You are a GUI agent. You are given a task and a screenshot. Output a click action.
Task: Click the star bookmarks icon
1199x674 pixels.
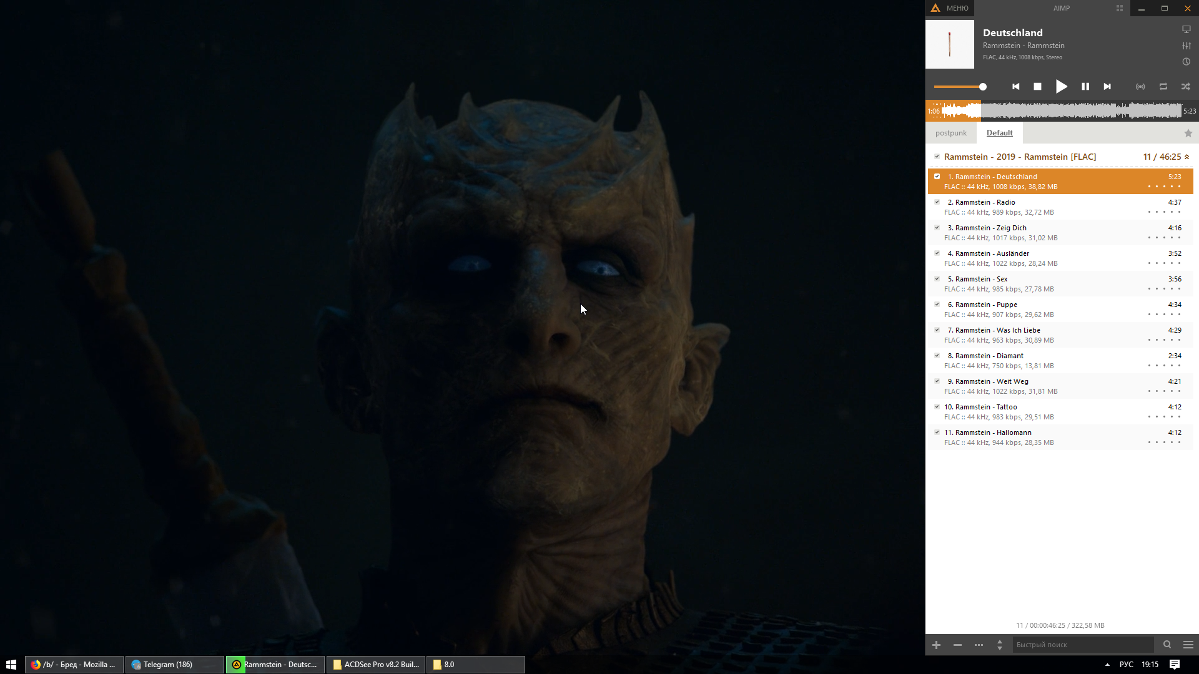click(x=1188, y=133)
